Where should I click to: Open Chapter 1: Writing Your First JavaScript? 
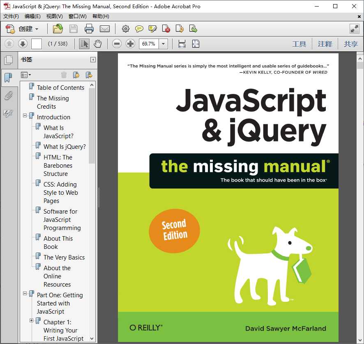coord(63,330)
